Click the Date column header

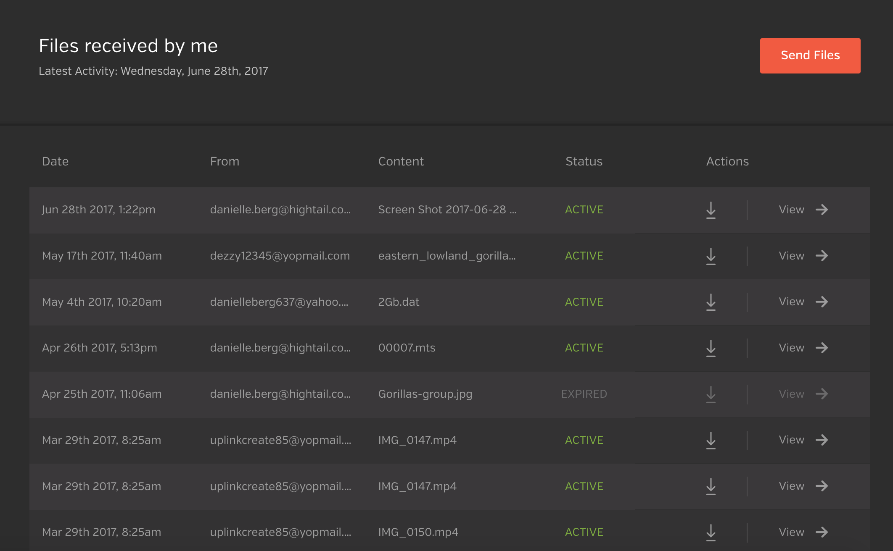coord(55,161)
